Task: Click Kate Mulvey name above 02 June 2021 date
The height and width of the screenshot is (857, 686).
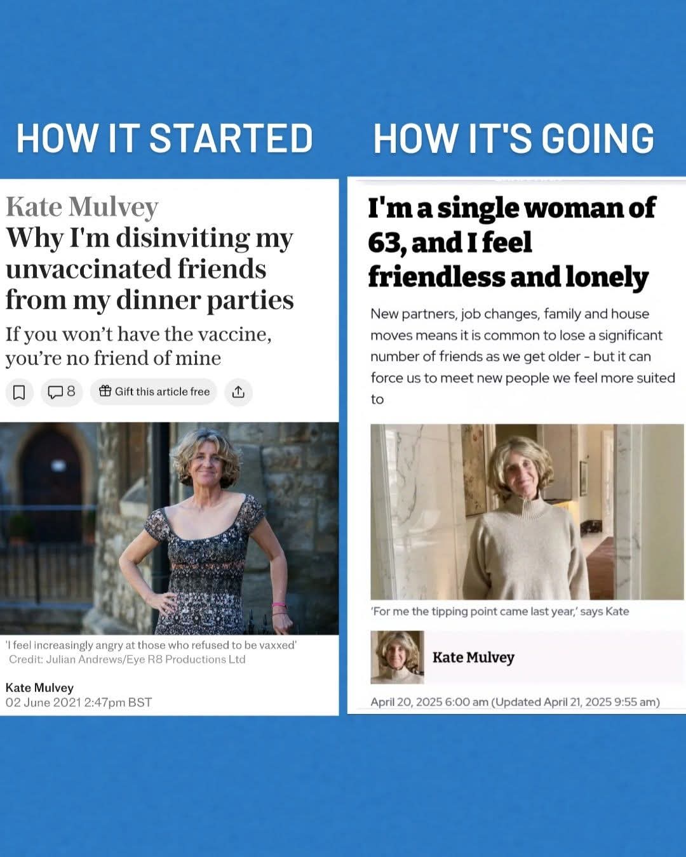Action: [39, 688]
